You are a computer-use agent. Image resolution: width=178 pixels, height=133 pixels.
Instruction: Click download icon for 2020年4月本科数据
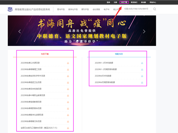[x=142, y=76]
